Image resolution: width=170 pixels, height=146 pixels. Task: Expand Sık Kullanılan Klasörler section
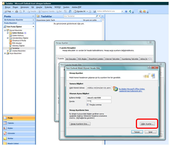click(x=33, y=20)
